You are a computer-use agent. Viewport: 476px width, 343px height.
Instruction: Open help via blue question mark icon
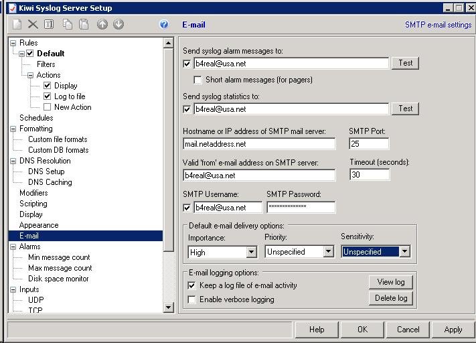click(164, 24)
